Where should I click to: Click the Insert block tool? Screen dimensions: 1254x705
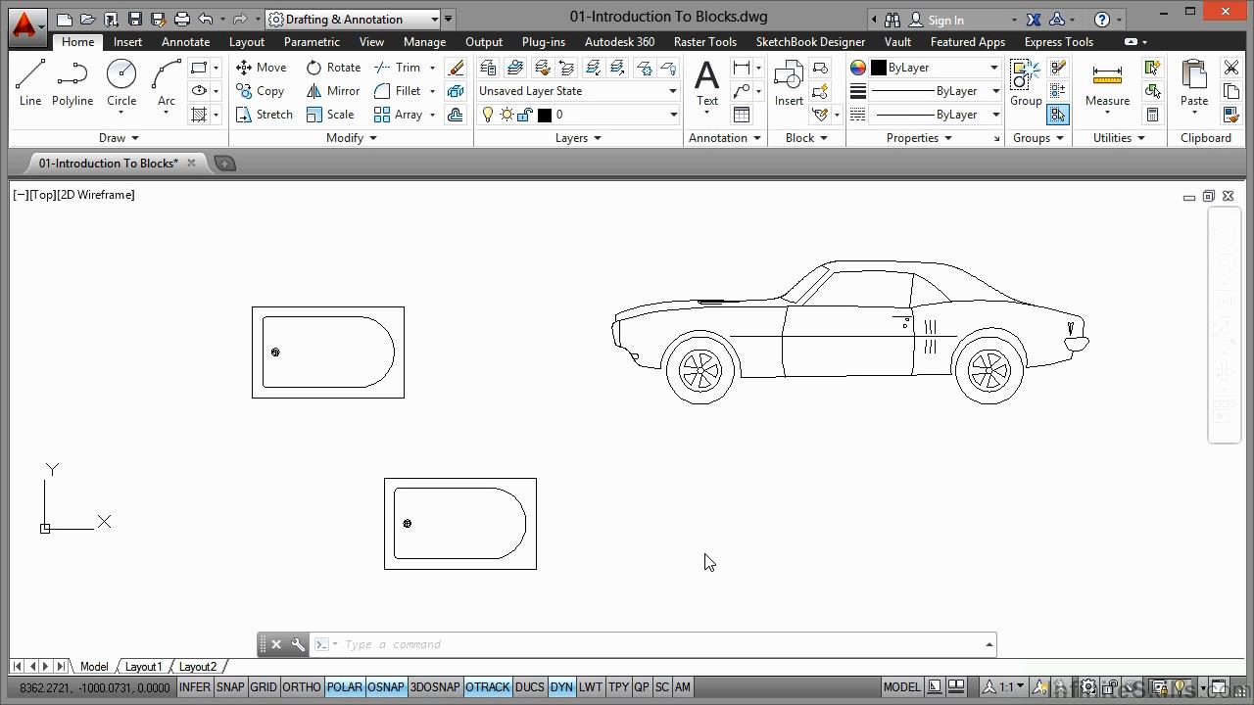pyautogui.click(x=789, y=83)
